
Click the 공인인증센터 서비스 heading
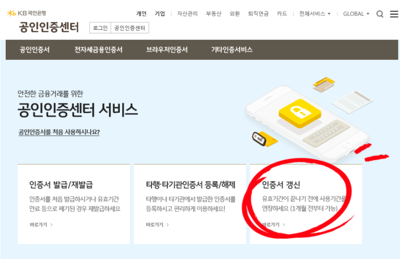point(78,110)
